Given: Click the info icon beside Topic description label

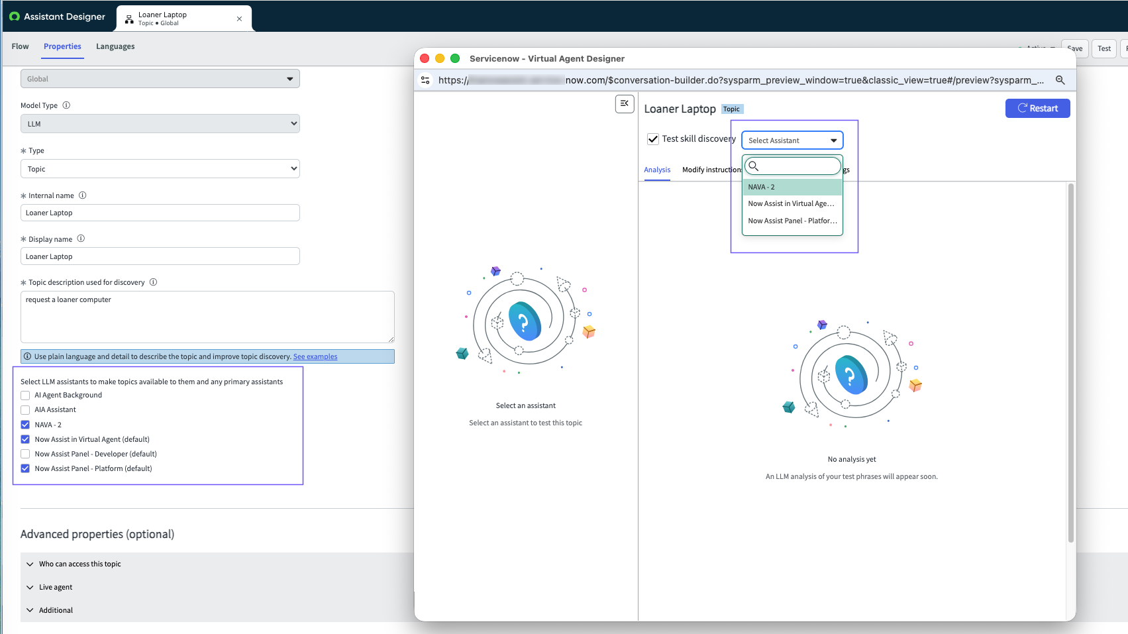Looking at the screenshot, I should 153,282.
